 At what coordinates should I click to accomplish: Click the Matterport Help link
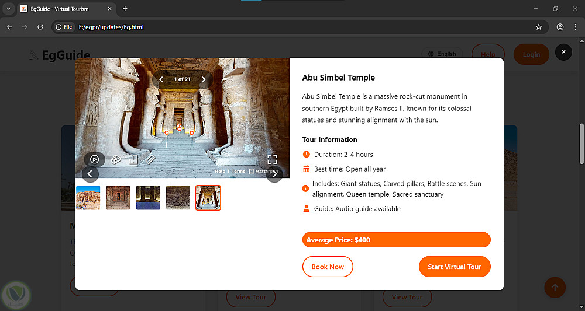(x=220, y=172)
